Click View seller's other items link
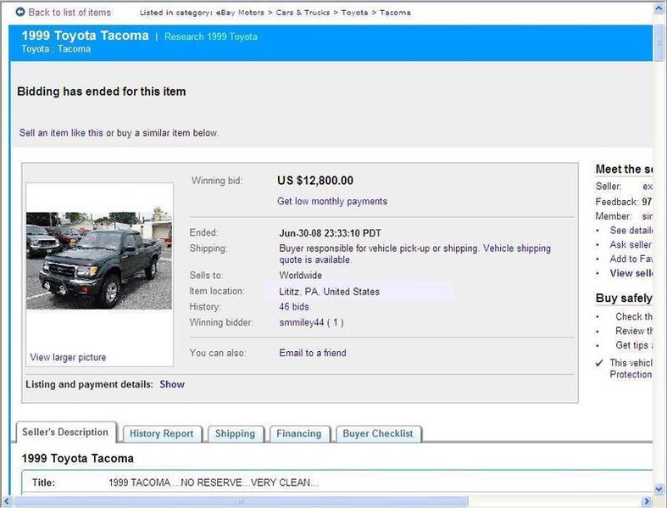This screenshot has width=667, height=508. [631, 273]
